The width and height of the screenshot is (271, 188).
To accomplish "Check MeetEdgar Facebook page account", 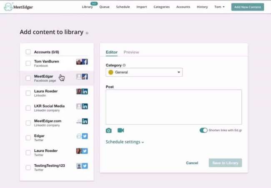I will (28, 78).
